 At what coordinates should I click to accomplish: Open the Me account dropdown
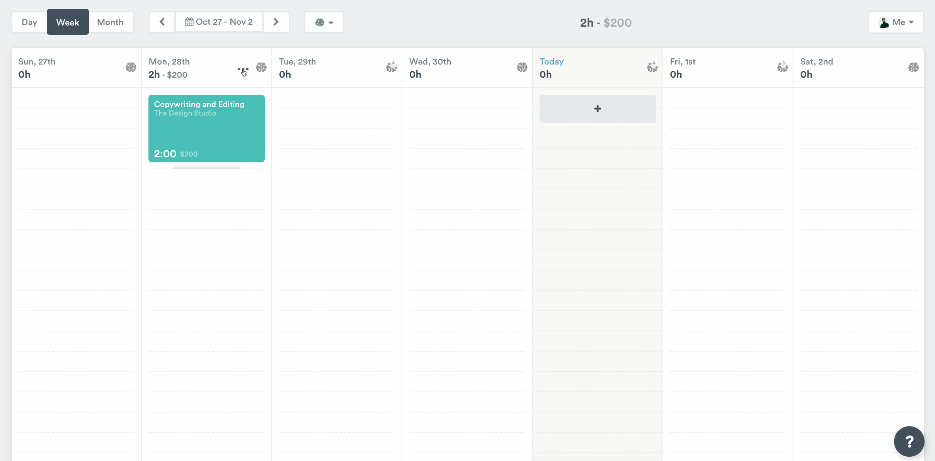coord(896,22)
